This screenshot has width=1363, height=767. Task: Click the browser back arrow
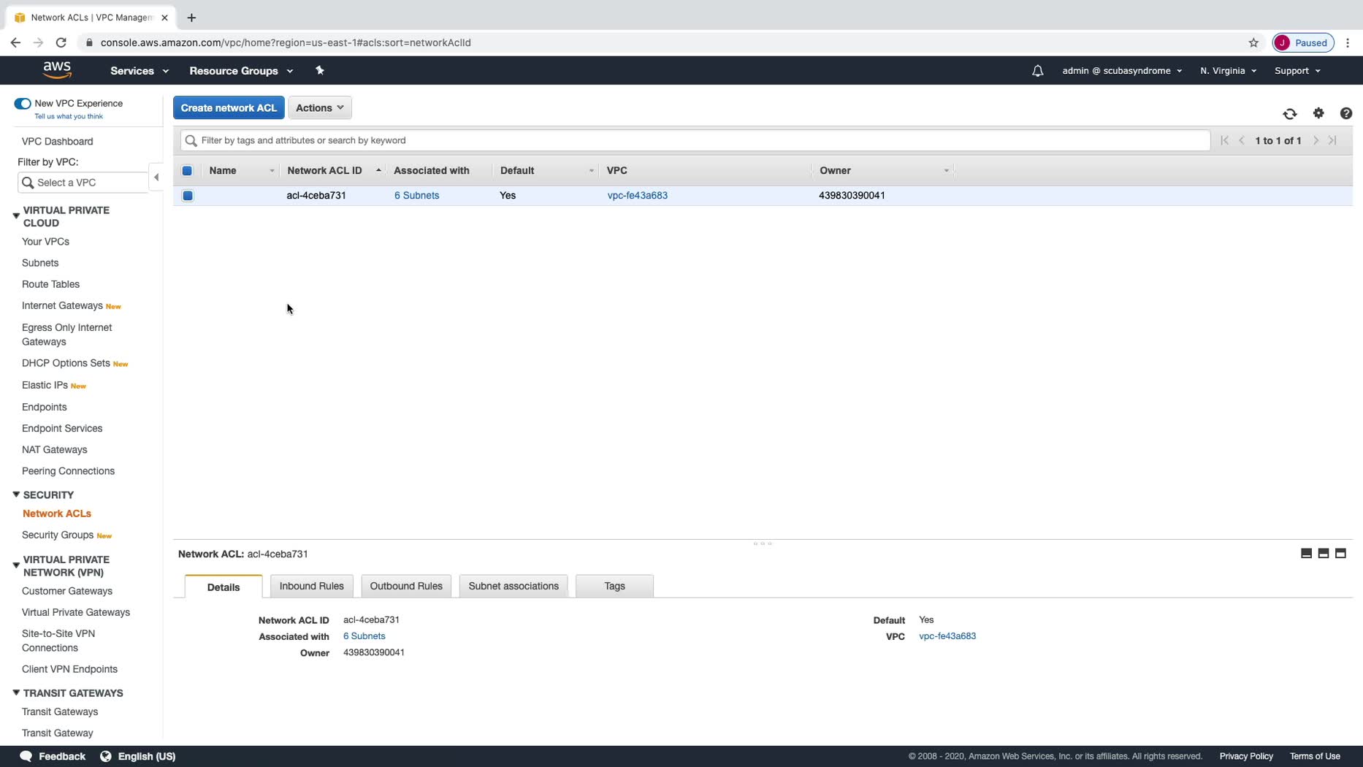pyautogui.click(x=15, y=42)
